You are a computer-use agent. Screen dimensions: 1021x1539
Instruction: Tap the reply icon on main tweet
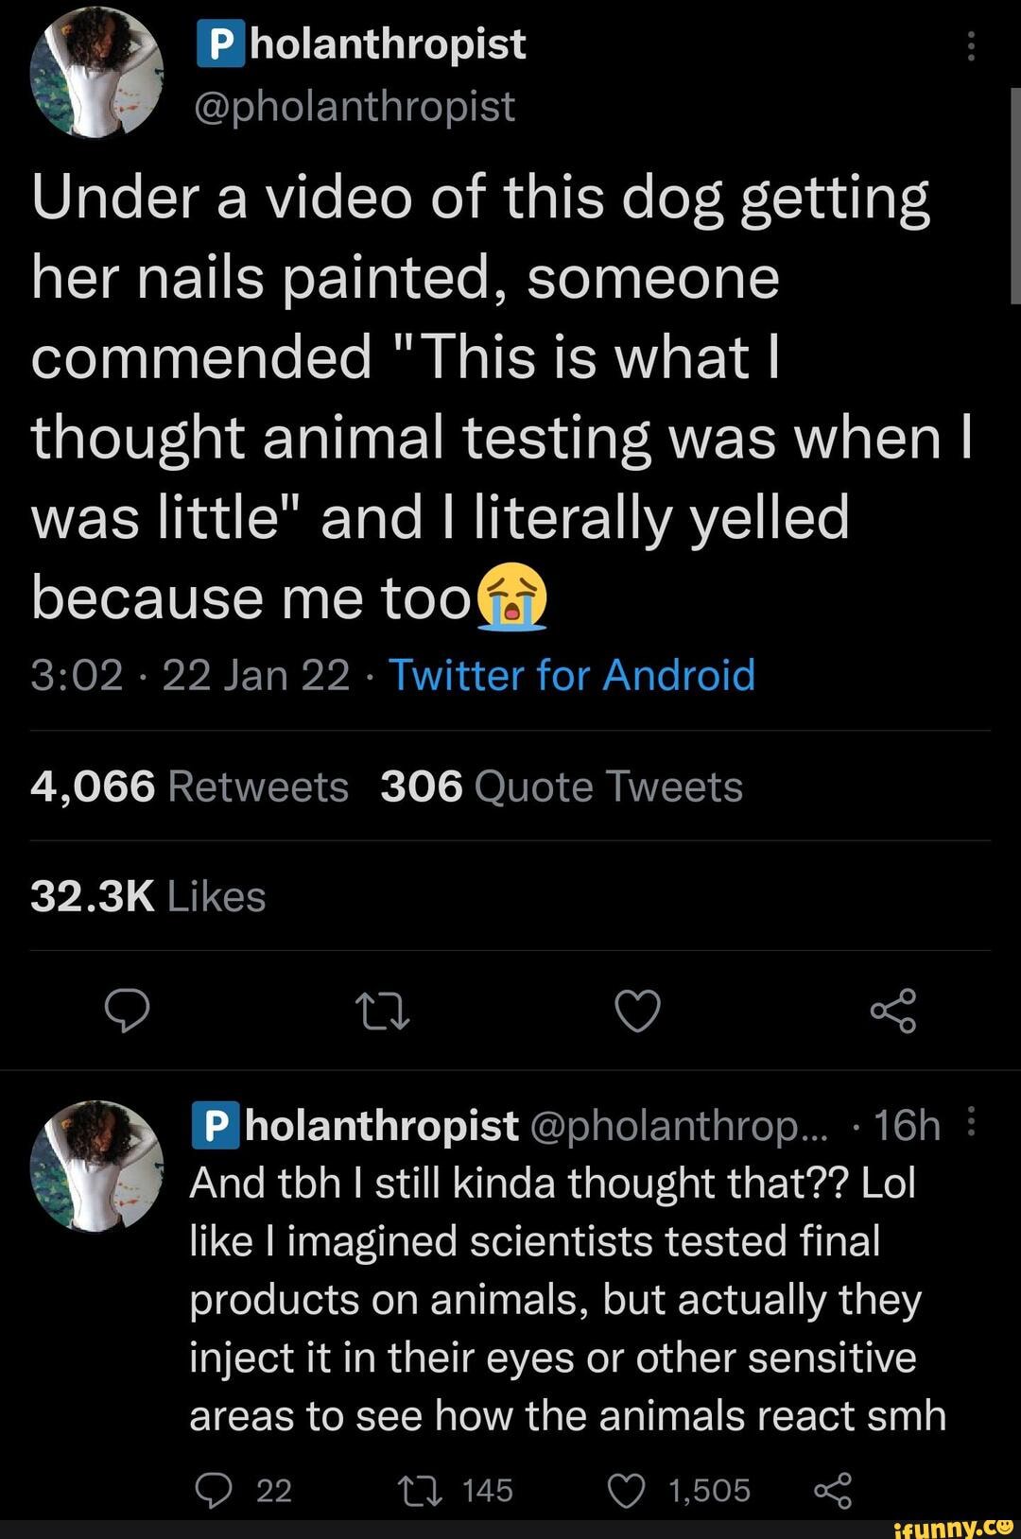pos(127,1011)
